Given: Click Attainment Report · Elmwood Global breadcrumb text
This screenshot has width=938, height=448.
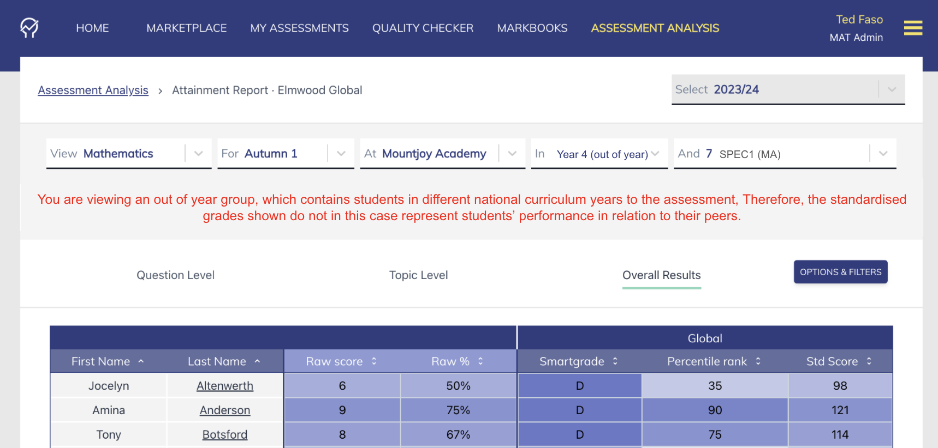Looking at the screenshot, I should click(x=267, y=90).
